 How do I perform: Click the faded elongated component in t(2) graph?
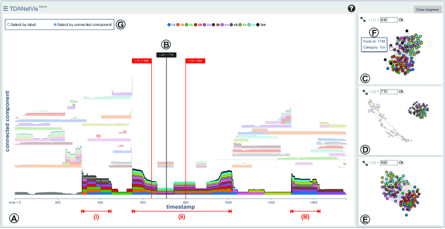pyautogui.click(x=389, y=121)
